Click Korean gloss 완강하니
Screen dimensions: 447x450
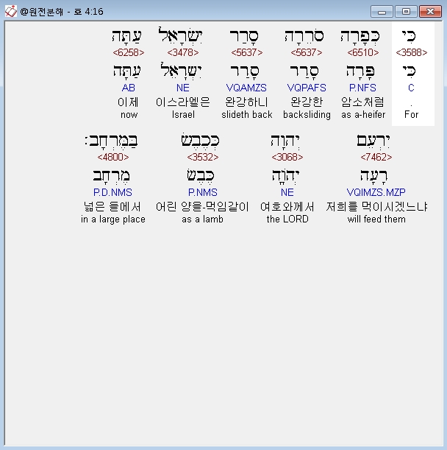point(246,102)
